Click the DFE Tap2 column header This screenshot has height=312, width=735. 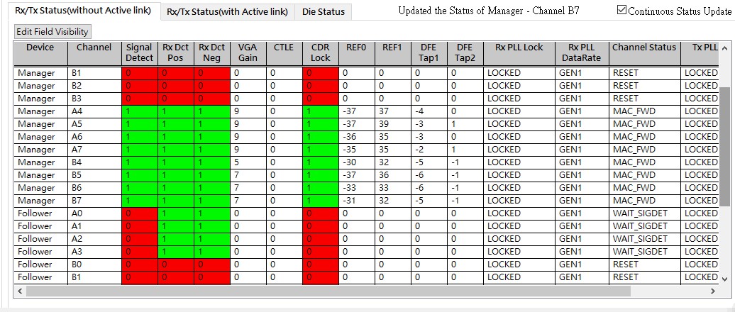tap(465, 53)
